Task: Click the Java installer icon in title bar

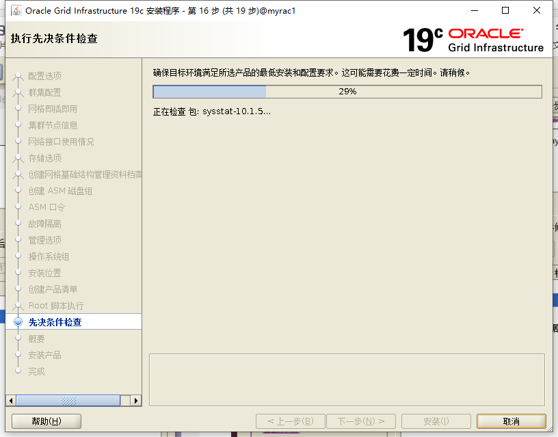Action: (16, 11)
